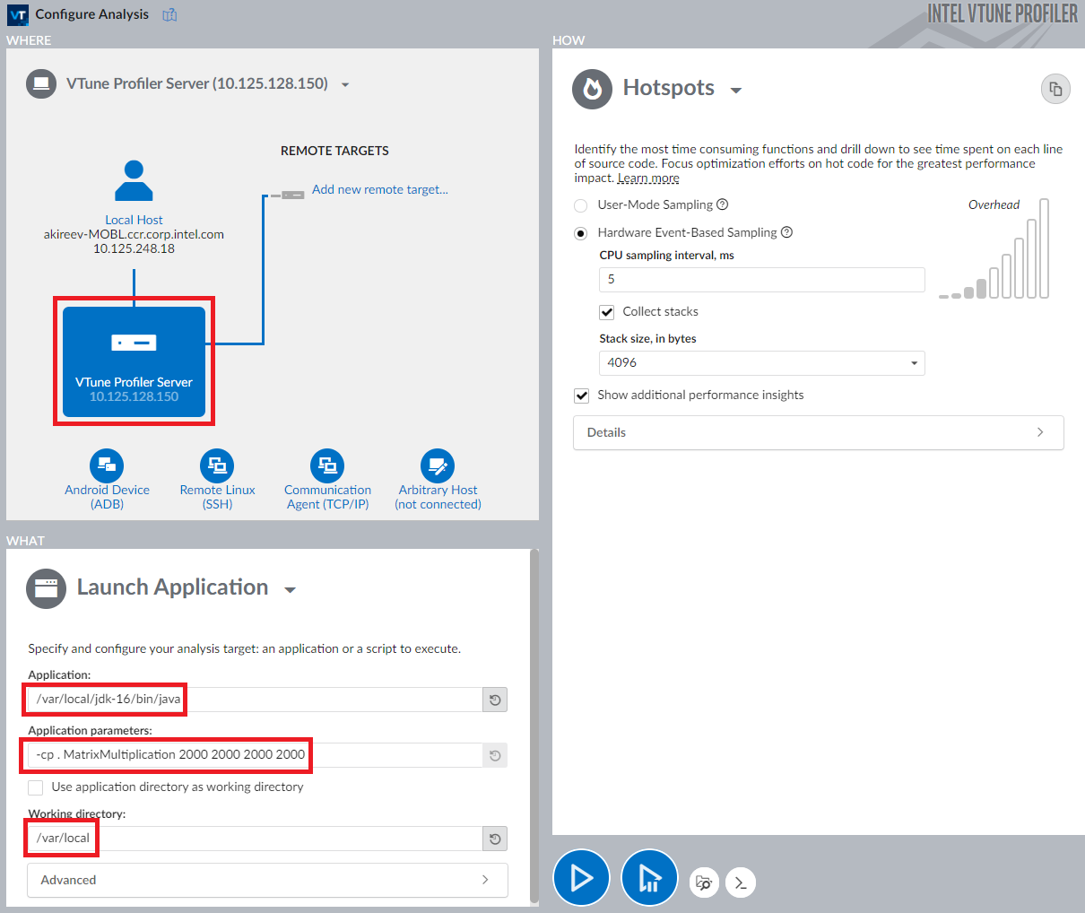Open the command line icon button
This screenshot has width=1085, height=913.
tap(741, 883)
